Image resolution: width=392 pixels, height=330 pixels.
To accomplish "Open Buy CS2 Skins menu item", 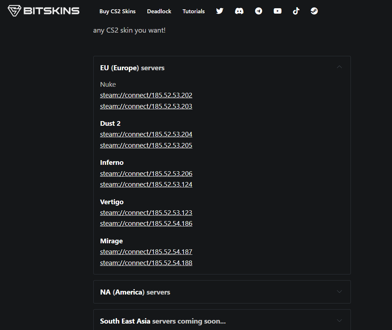I will point(118,11).
